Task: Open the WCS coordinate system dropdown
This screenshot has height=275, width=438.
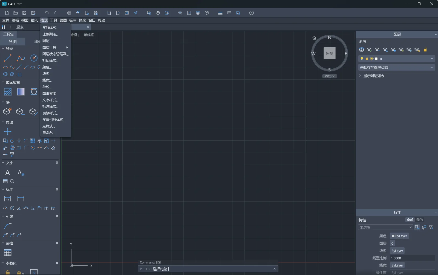Action: point(330,76)
